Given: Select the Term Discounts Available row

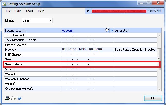Looking at the screenshot, I should coord(81,40).
